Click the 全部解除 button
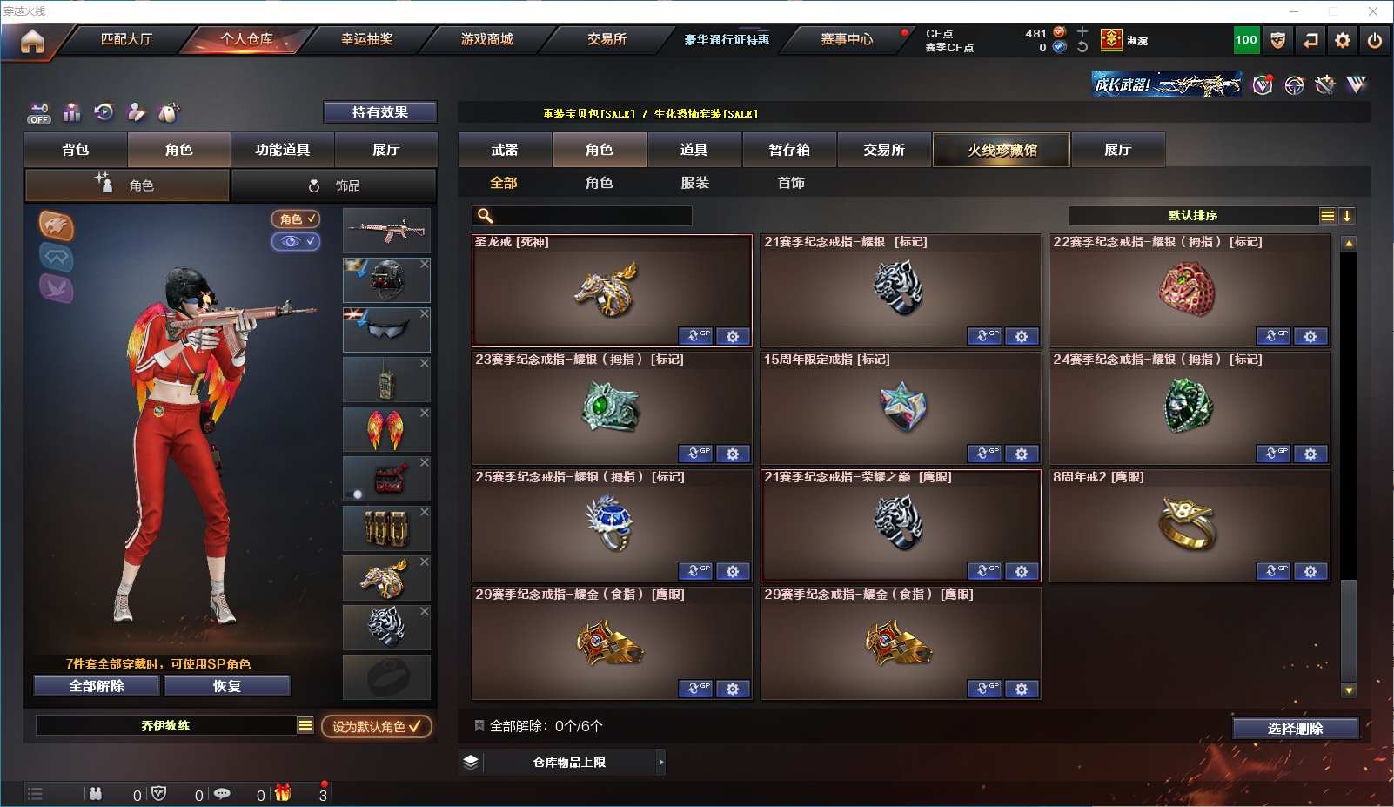 pos(97,686)
